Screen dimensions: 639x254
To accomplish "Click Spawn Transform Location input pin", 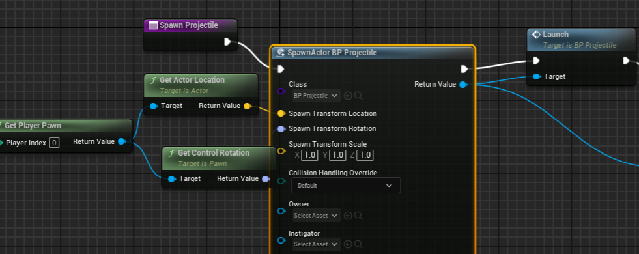I will tap(281, 113).
